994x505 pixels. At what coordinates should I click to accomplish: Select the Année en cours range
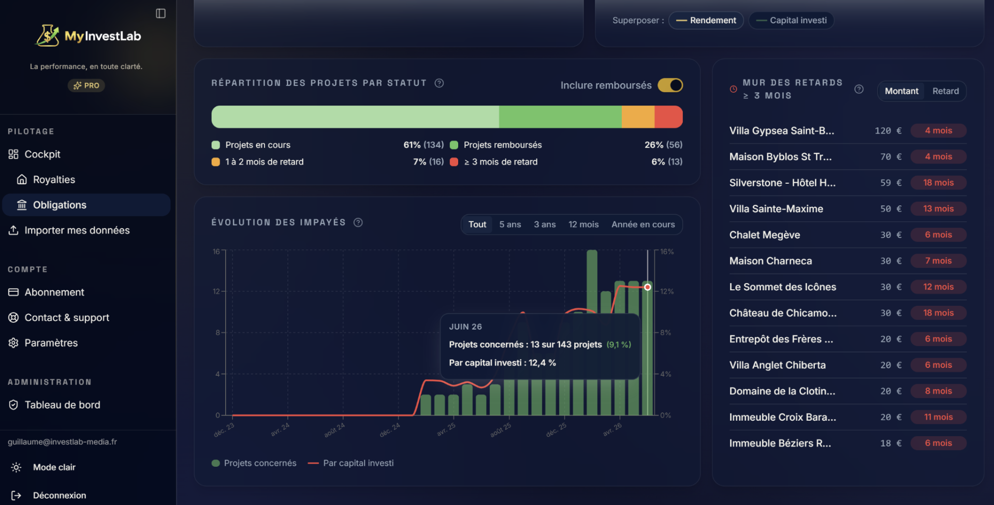coord(643,225)
